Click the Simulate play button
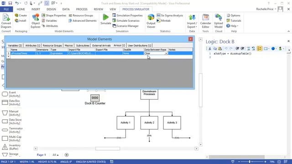Image resolution: width=292 pixels, height=164 pixels. click(x=105, y=19)
